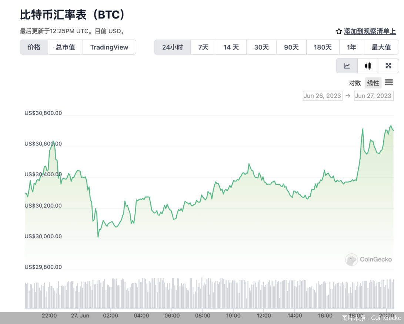
Task: Select the line chart icon
Action: 347,65
